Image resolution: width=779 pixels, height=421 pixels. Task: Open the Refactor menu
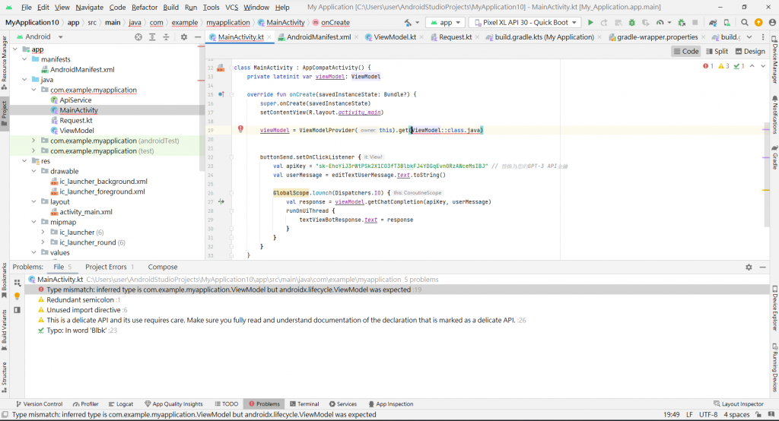pyautogui.click(x=144, y=8)
